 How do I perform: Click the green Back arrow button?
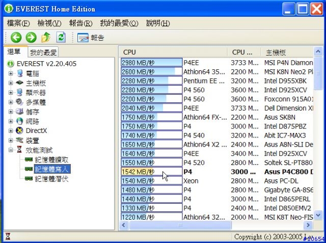(x=16, y=38)
